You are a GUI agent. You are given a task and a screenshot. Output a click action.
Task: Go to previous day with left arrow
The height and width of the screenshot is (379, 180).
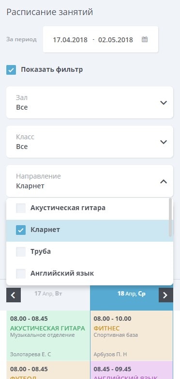pyautogui.click(x=14, y=295)
